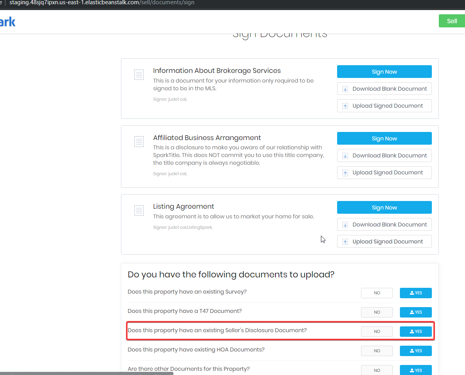Download blank Affiliated Business Arrangement document
The image size is (465, 375).
(384, 155)
